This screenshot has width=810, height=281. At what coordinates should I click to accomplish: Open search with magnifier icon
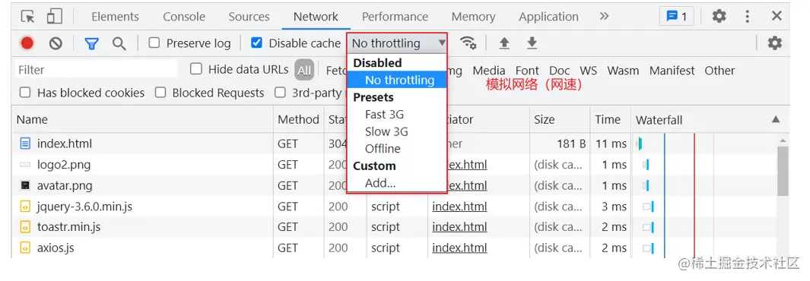(x=119, y=44)
